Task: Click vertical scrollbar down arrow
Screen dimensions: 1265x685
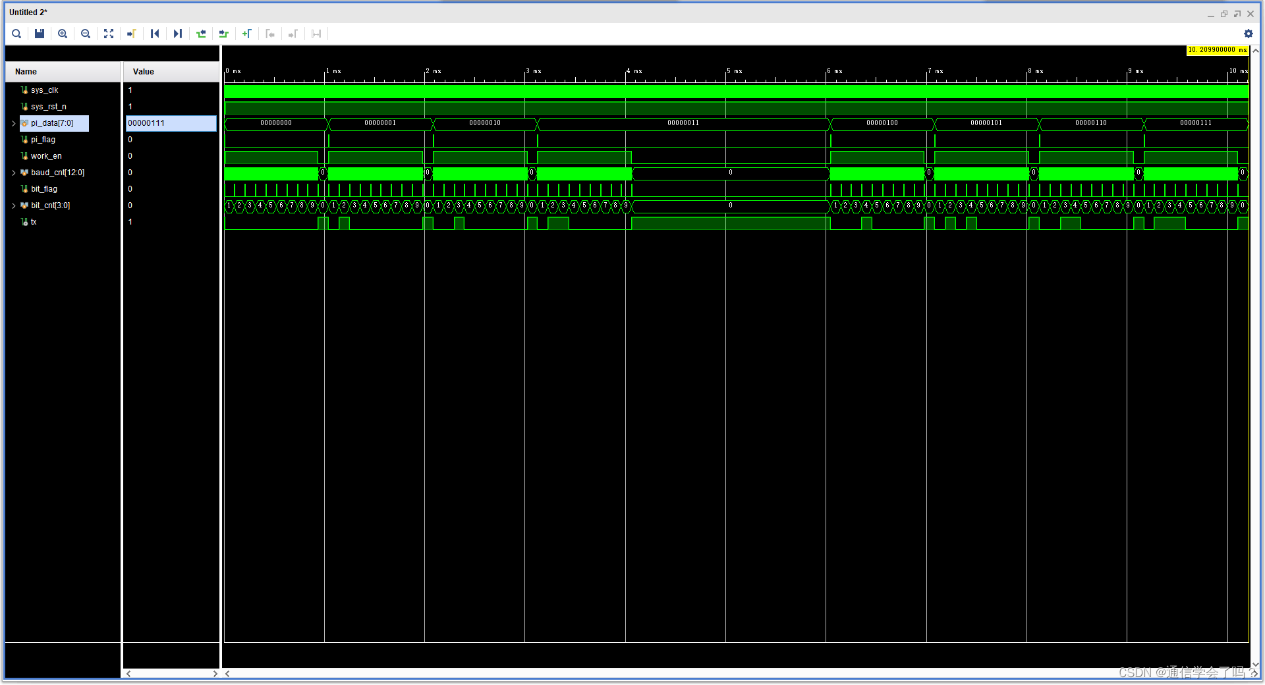Action: (1256, 664)
